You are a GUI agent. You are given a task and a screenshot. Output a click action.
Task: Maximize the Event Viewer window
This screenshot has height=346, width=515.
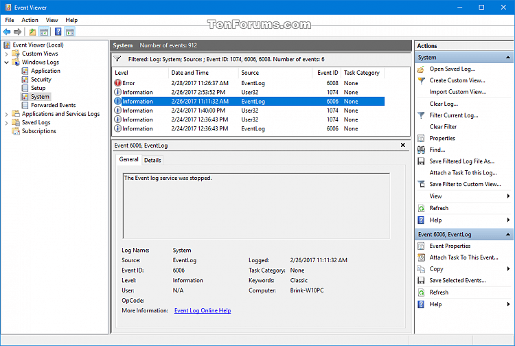[481, 8]
